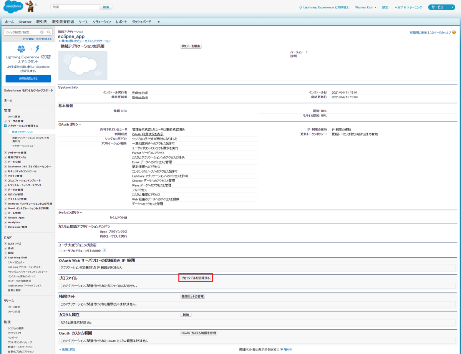
Task: Click the Astro mascot image
Action: click(29, 7)
